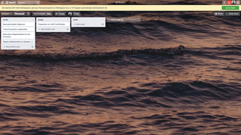
Task: Create card from template in To Do
Action: click(x=32, y=47)
